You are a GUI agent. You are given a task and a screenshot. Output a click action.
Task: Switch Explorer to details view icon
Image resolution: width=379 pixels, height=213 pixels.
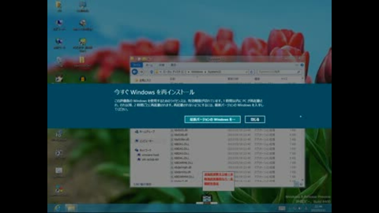296,184
